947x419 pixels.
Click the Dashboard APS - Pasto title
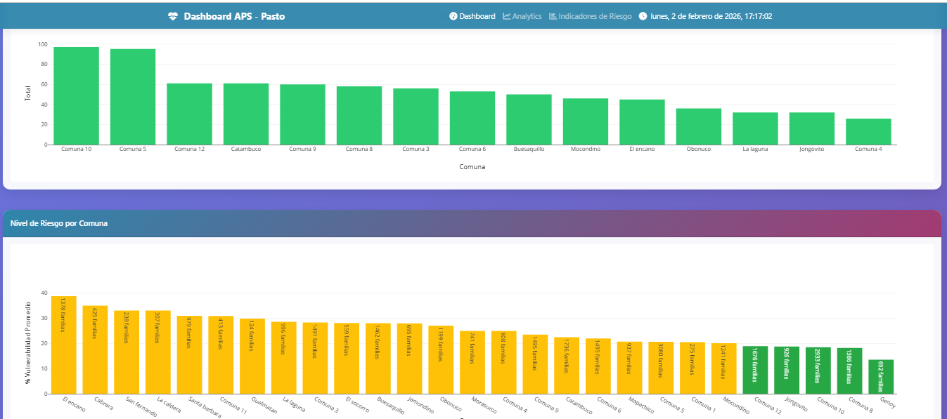pos(234,16)
